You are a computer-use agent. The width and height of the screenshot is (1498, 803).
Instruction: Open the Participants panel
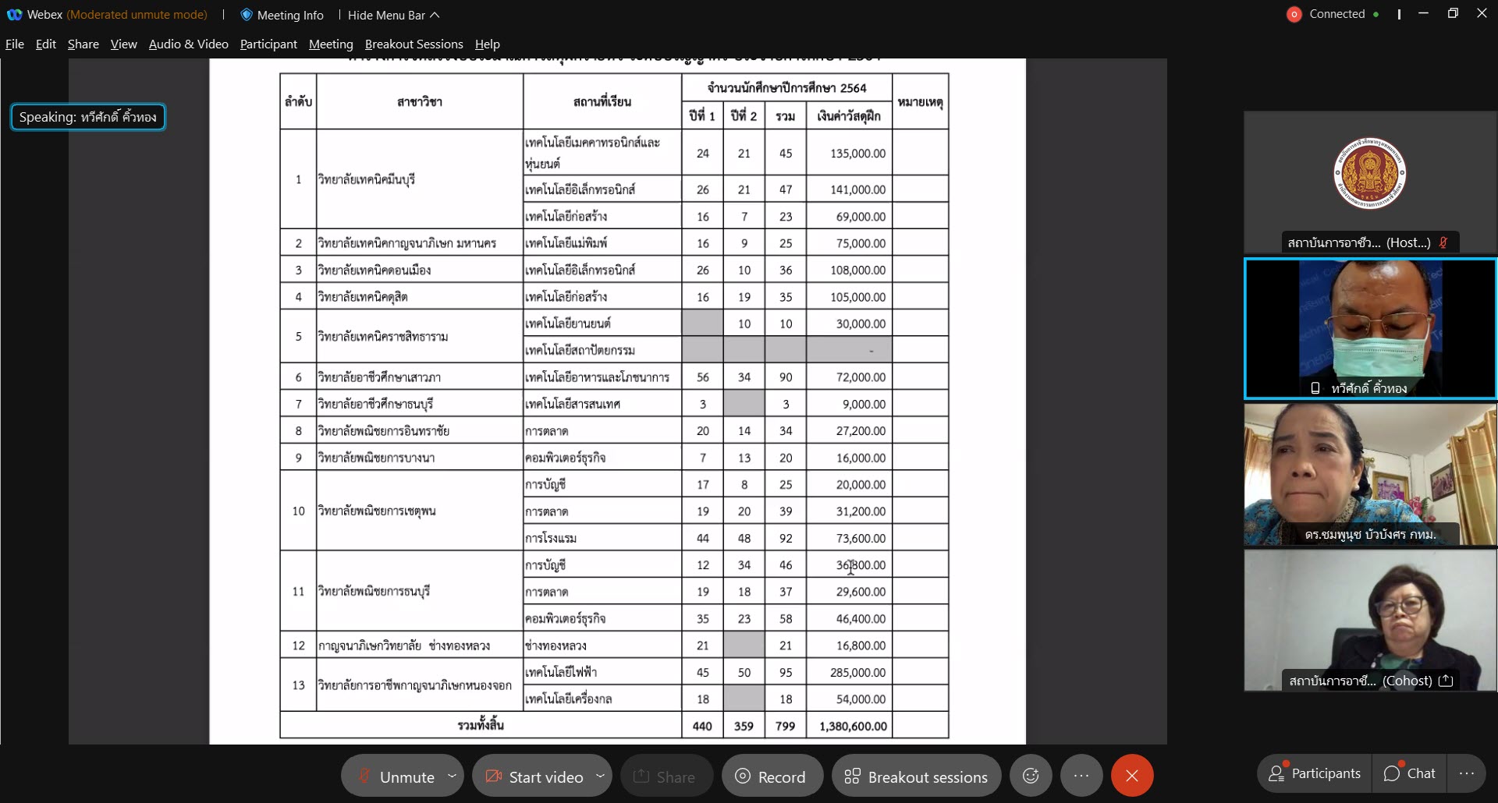[1315, 773]
